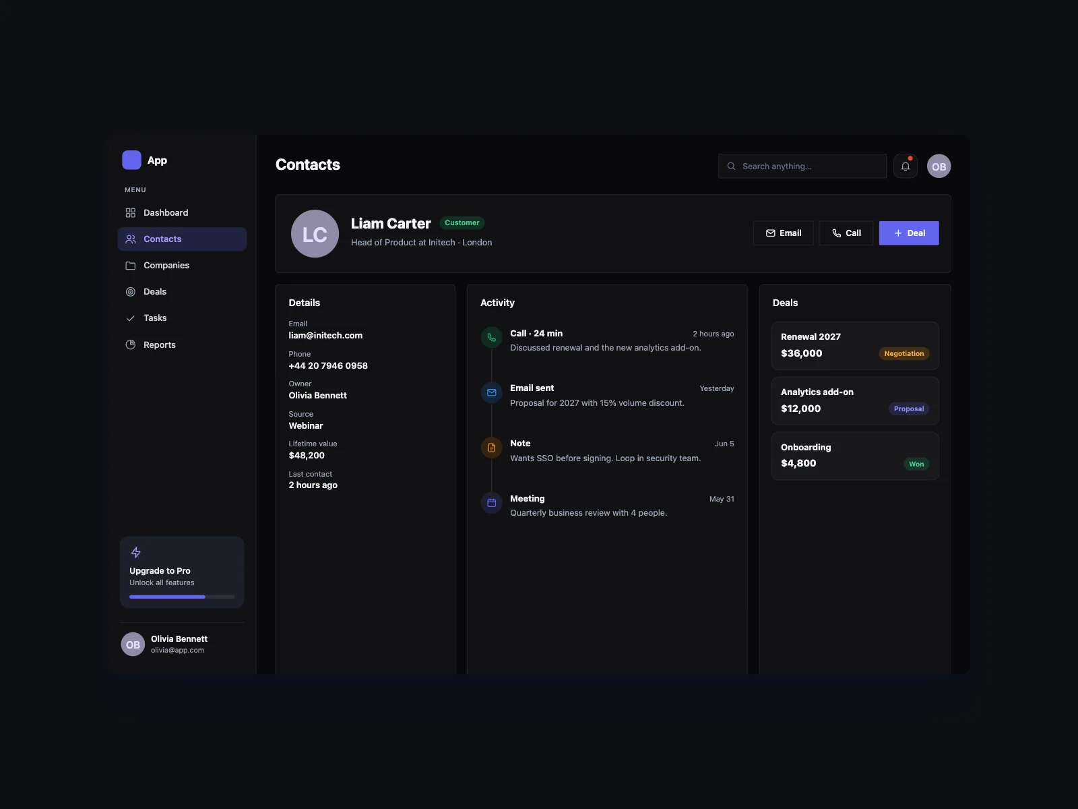Click email liam@initech.com

(x=325, y=335)
